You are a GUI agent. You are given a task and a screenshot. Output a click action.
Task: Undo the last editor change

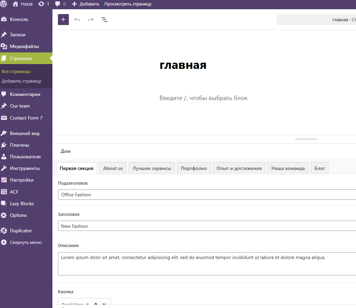pyautogui.click(x=77, y=20)
